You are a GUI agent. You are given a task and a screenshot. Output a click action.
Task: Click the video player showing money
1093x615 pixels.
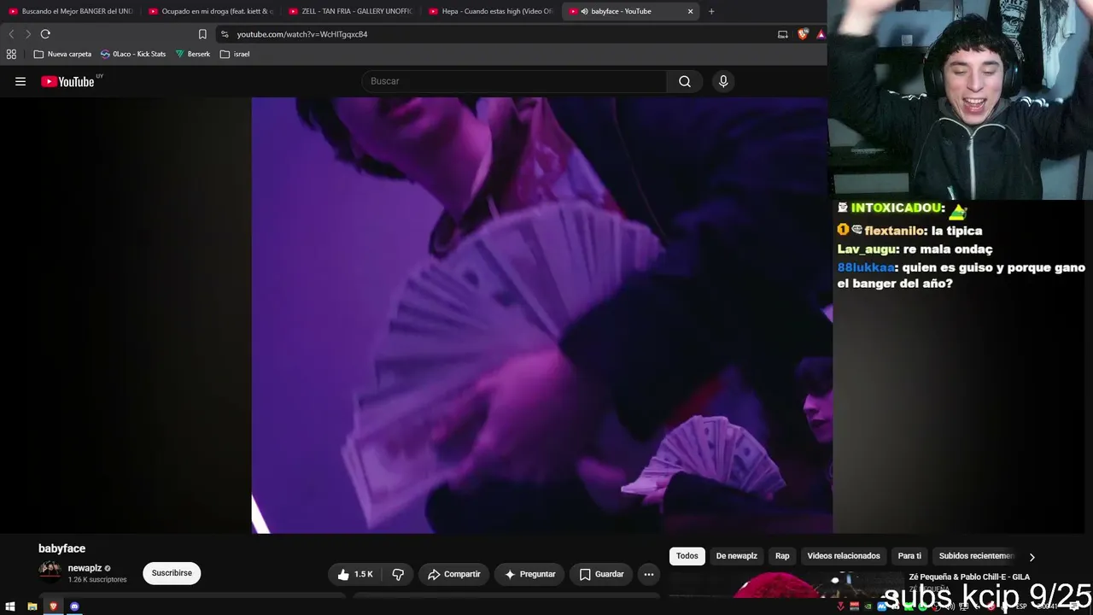(x=542, y=315)
